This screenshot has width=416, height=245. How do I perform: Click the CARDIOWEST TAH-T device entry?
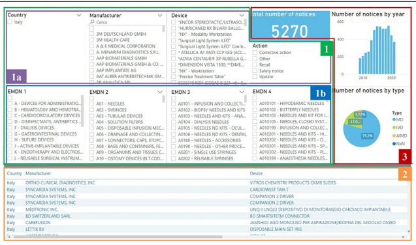[269, 190]
